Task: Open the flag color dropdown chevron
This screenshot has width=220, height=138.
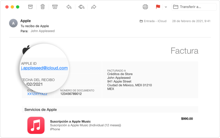Action: [166, 7]
